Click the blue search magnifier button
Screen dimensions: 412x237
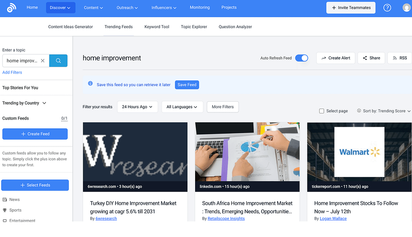[x=58, y=61]
